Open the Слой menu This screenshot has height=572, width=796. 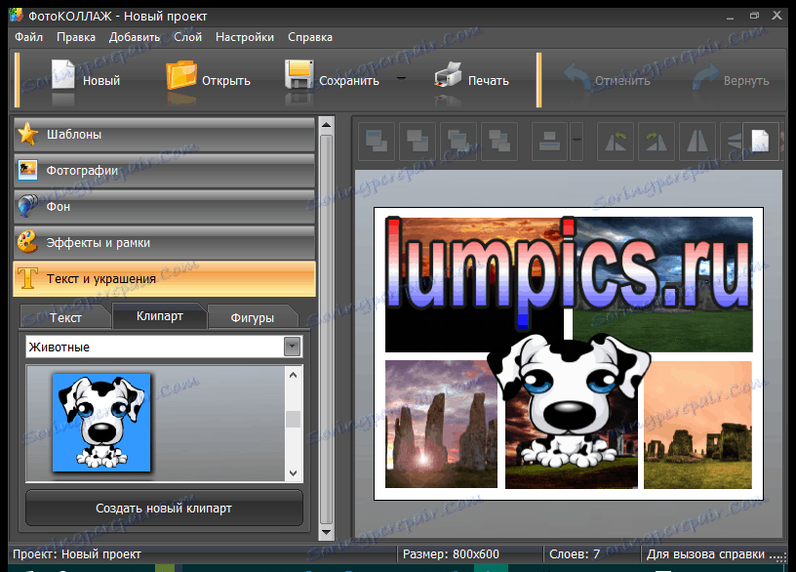click(188, 37)
